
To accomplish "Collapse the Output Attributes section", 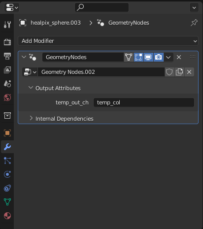I will [x=31, y=88].
